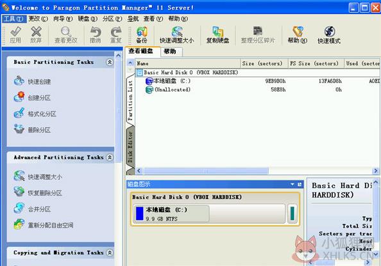Click partition list horizontal scrollbar thumb
381x266 pixels.
click(x=206, y=171)
